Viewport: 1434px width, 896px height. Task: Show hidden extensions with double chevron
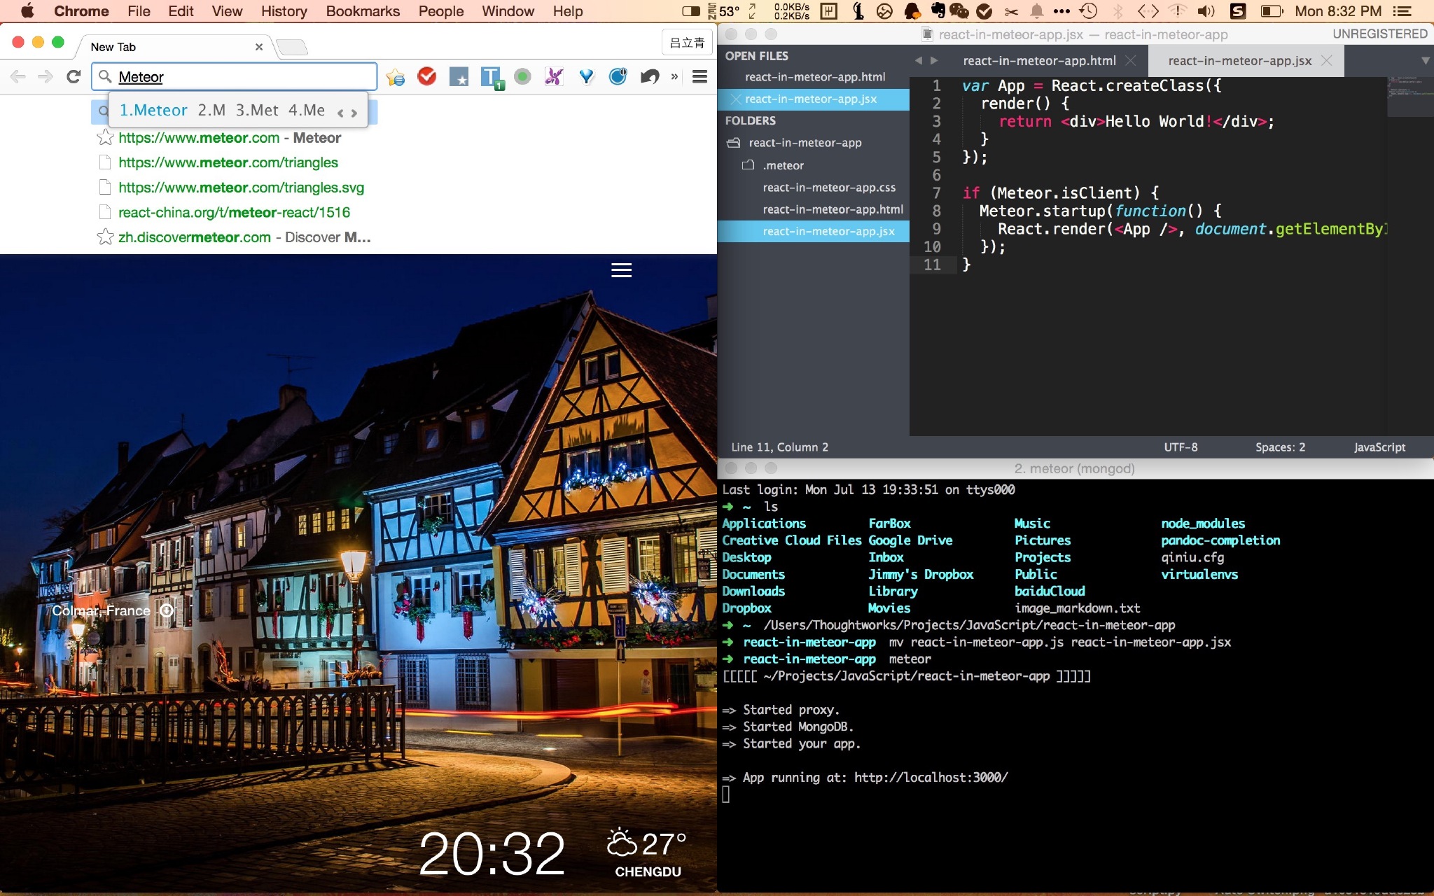point(674,76)
